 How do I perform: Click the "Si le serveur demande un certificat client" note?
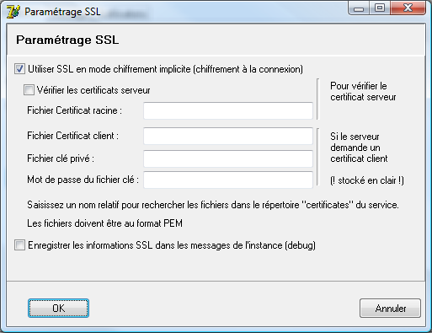tap(359, 148)
